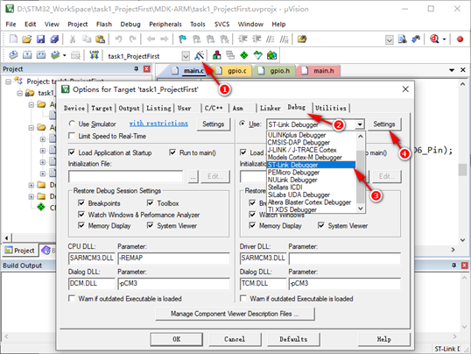
Task: Toggle Limit Speed to Real-Time checkbox
Action: [72, 136]
